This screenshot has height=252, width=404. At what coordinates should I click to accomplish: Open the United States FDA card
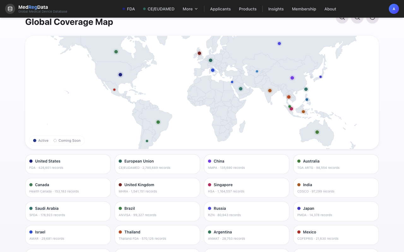coord(68,164)
